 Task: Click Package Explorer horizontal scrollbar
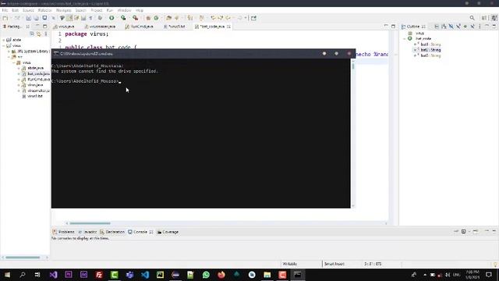23,258
